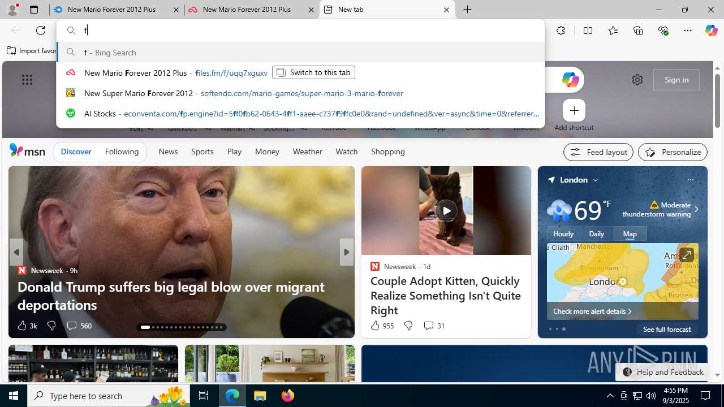Open the Sports menu item
The image size is (724, 407).
click(202, 151)
